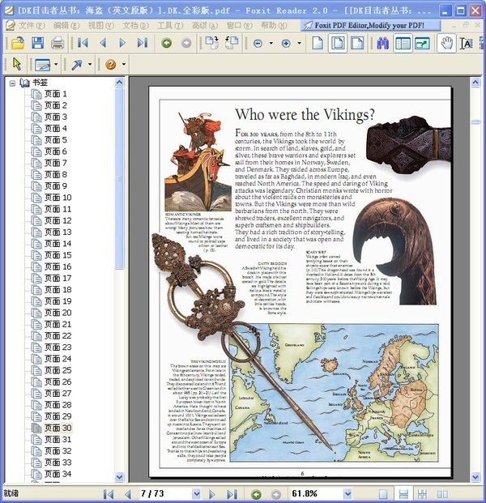Click the Zoom In plus icon
Screen dimensions: 486x503
point(286,43)
